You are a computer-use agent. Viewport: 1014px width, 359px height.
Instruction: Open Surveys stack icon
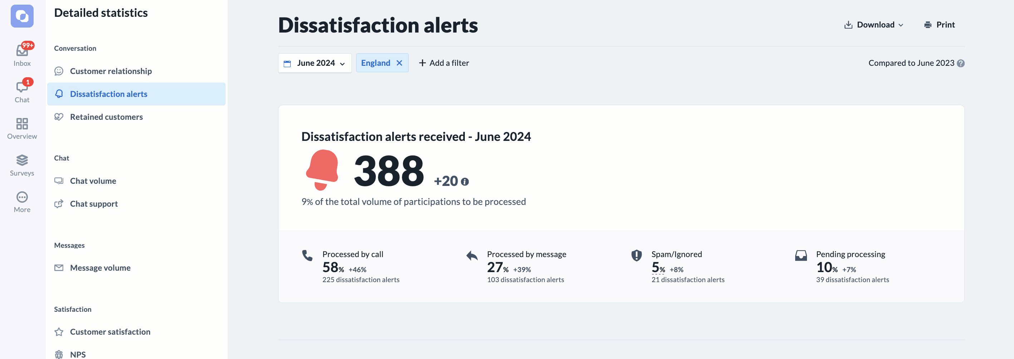point(22,160)
